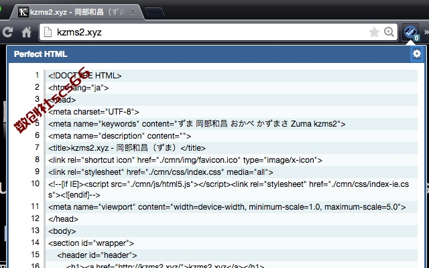Close the kzms2.xyz browser tab
This screenshot has height=268, width=429.
(133, 12)
